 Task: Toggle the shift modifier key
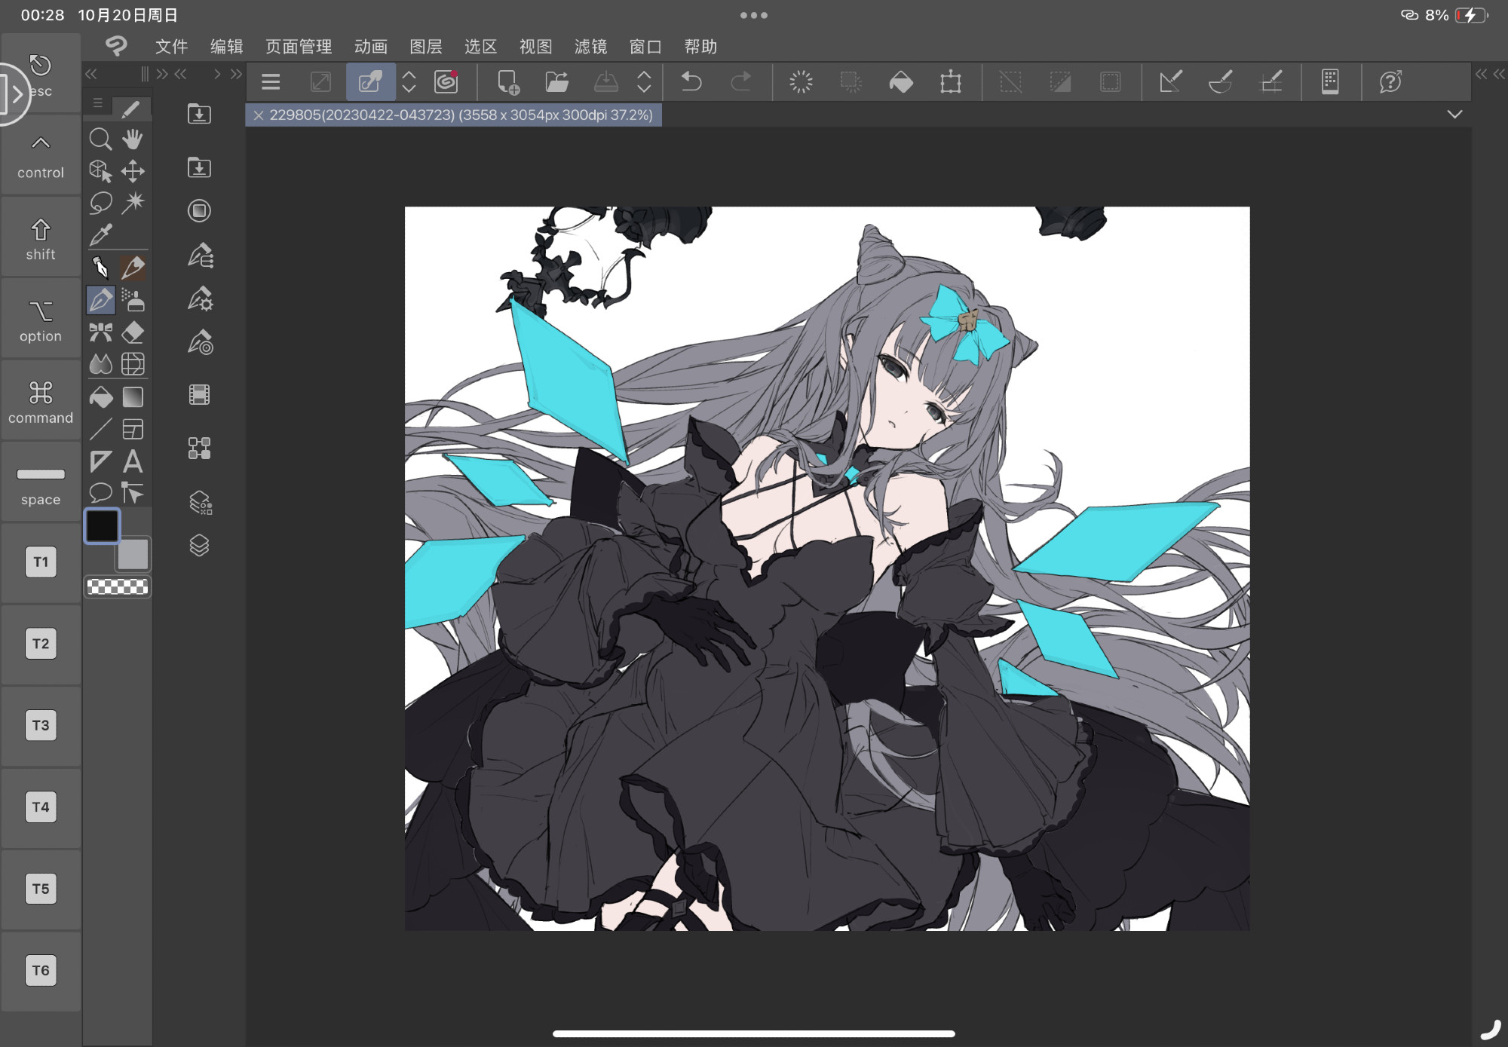click(x=41, y=238)
